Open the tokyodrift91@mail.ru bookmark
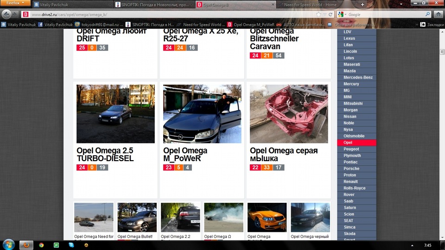The height and width of the screenshot is (250, 445). point(99,25)
